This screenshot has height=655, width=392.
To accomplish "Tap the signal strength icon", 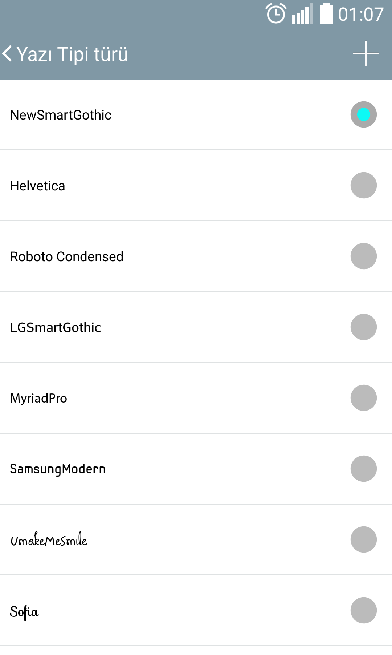I will 302,14.
